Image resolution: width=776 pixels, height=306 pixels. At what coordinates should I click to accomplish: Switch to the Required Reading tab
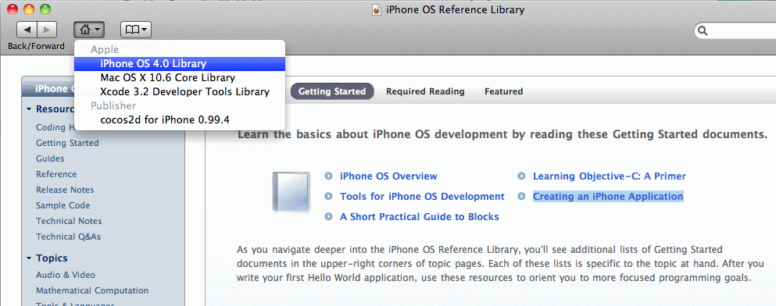425,91
